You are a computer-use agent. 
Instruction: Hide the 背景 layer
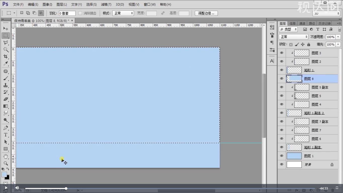click(281, 164)
